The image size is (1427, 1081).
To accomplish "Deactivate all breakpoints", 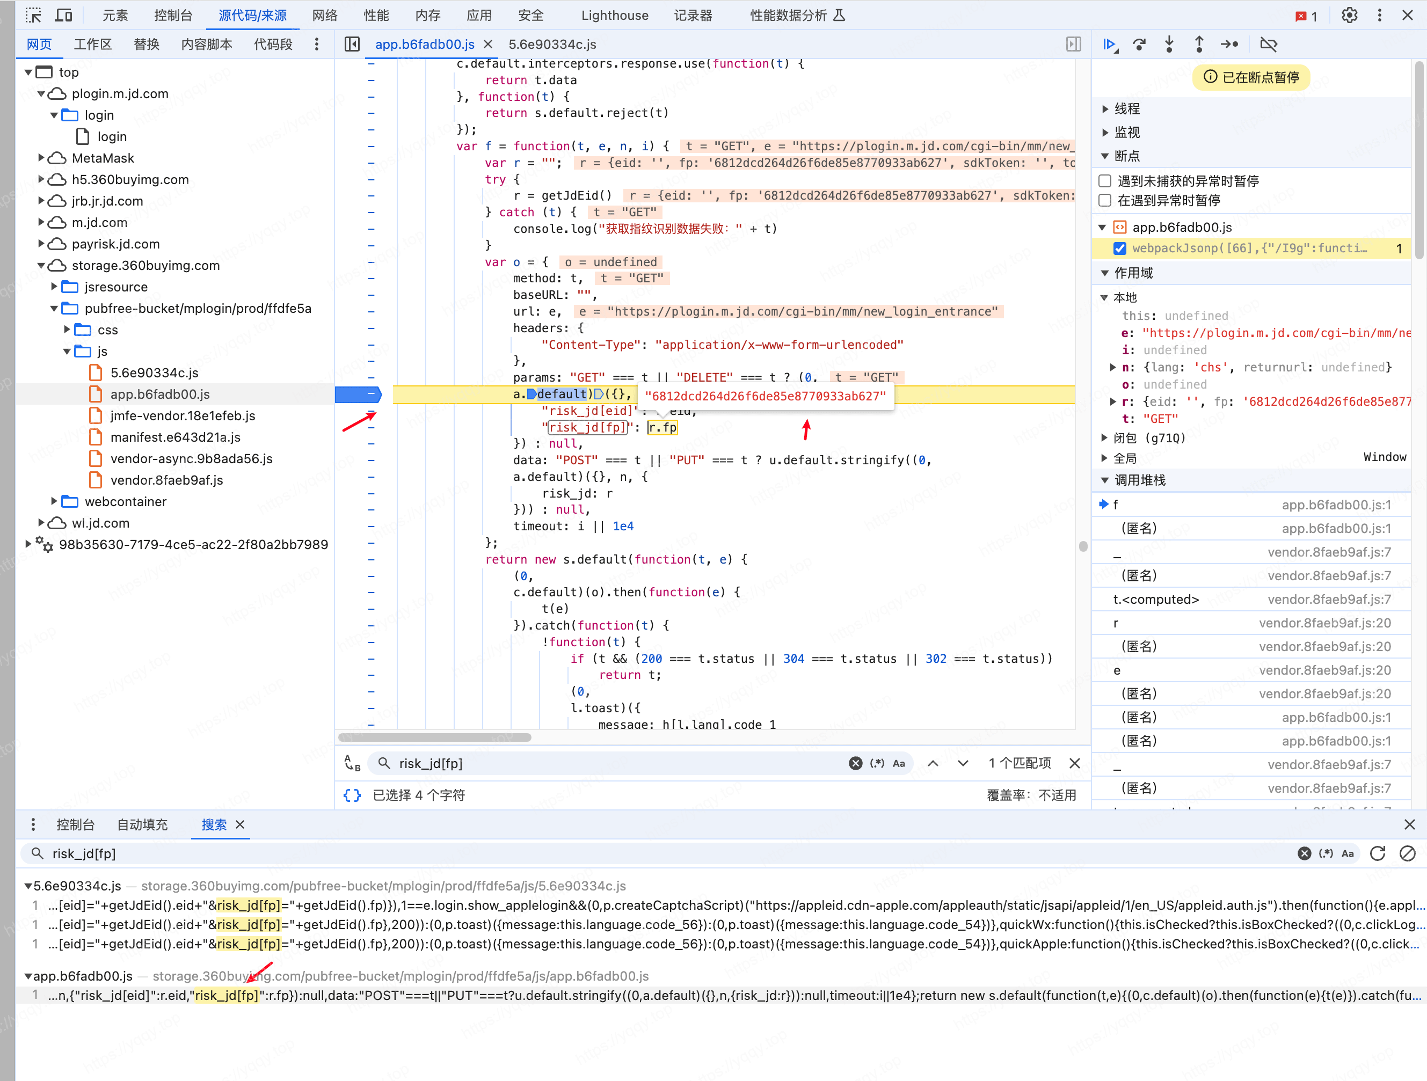I will pyautogui.click(x=1268, y=44).
